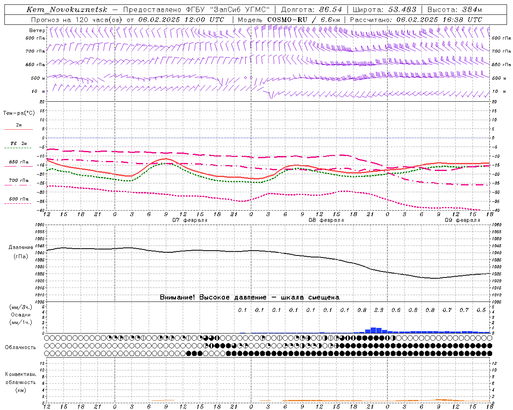This screenshot has height=410, width=513.
Task: Click the Осадки precipitation label
Action: (x=21, y=315)
